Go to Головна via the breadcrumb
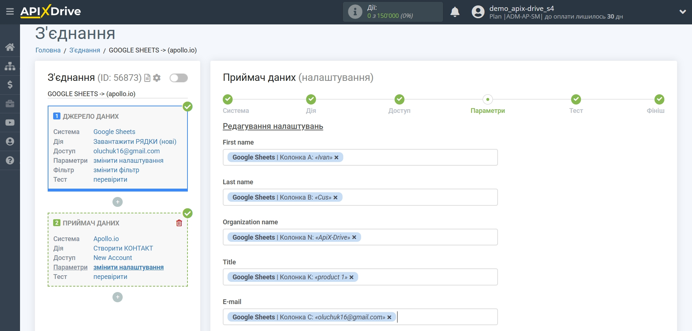Image resolution: width=692 pixels, height=331 pixels. point(47,50)
